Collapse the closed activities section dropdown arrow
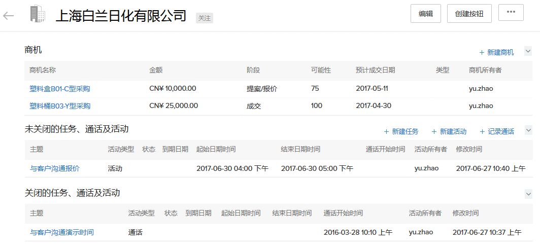Viewport: 540px width, 249px height. pos(528,194)
